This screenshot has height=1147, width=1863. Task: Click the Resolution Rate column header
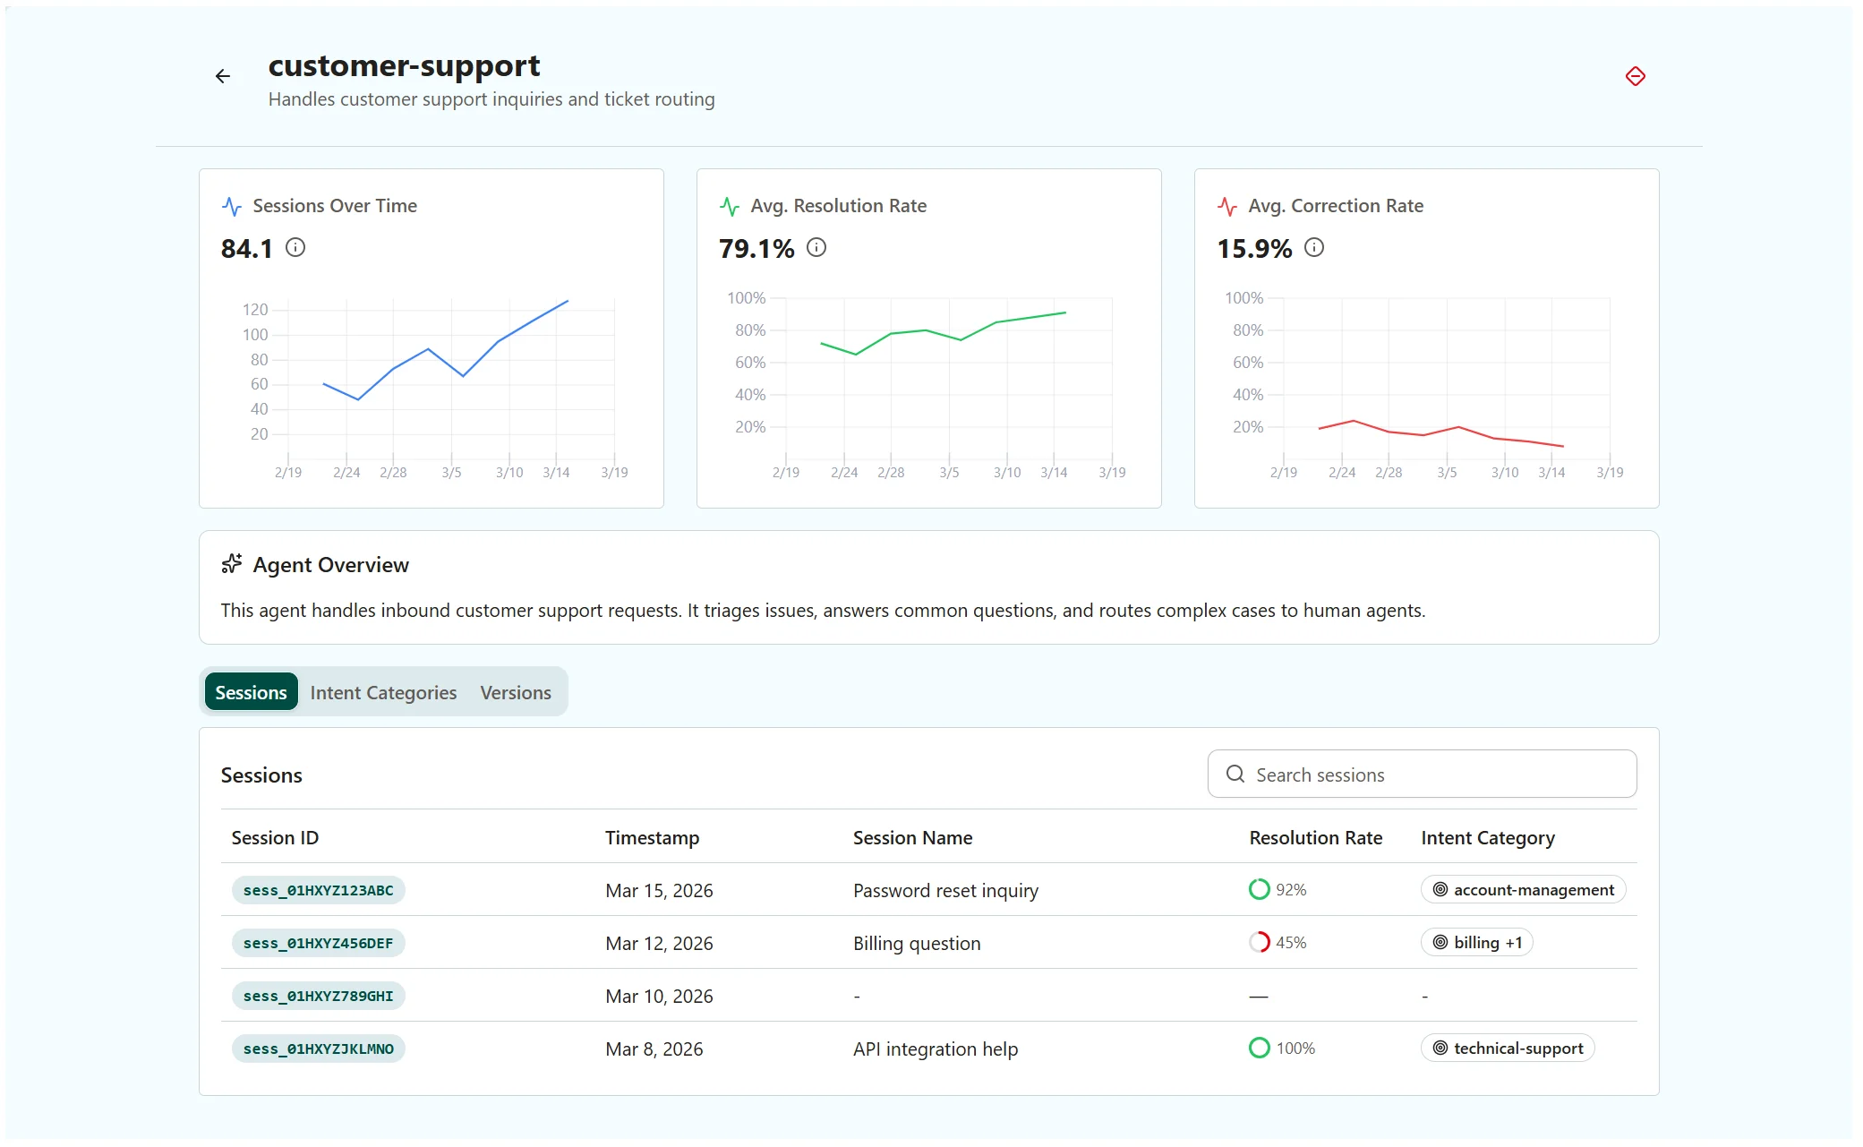pyautogui.click(x=1315, y=838)
